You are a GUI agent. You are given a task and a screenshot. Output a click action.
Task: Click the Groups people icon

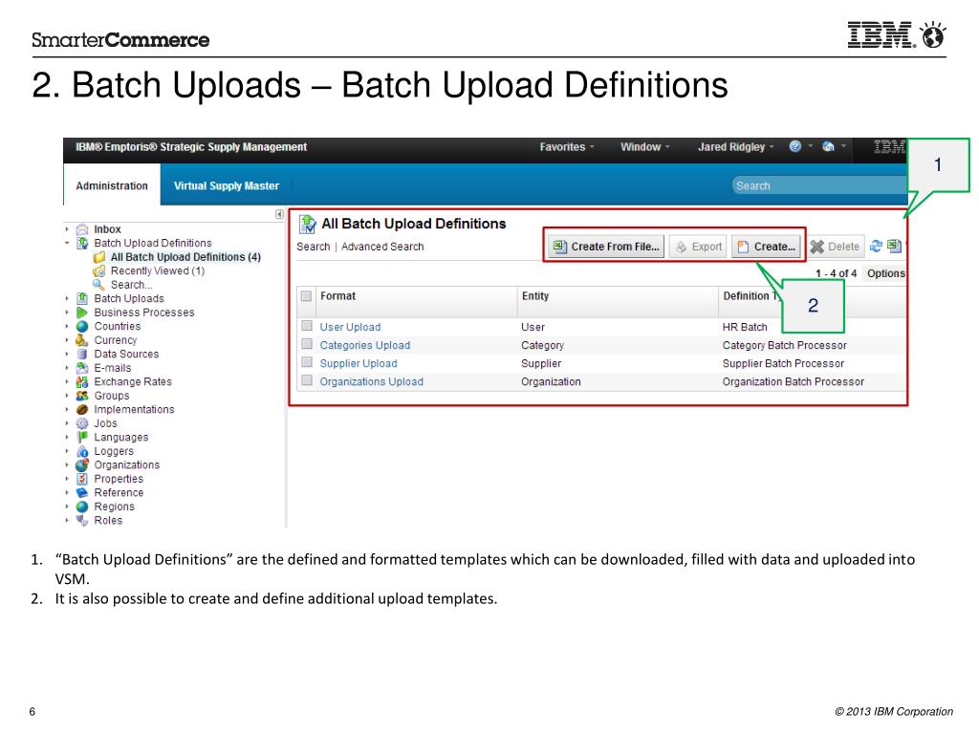[x=82, y=396]
